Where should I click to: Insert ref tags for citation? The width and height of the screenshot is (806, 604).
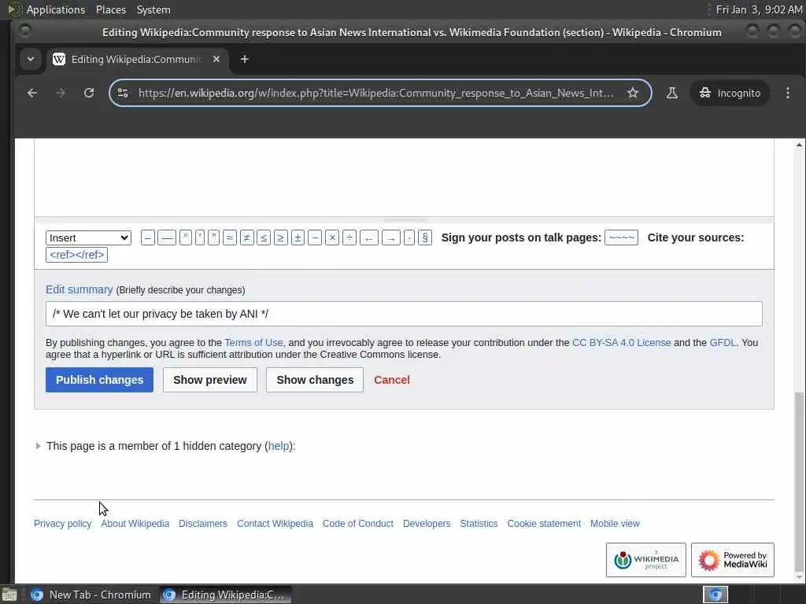[76, 255]
